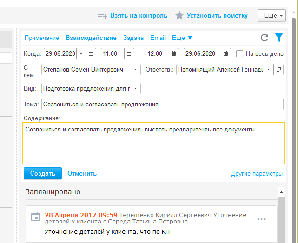Image resolution: width=298 pixels, height=243 pixels.
Task: Open the Ответств. record with the open-form icon
Action: click(278, 70)
